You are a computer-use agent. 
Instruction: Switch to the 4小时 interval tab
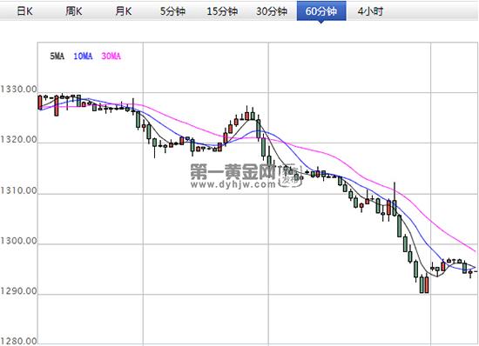pyautogui.click(x=370, y=11)
